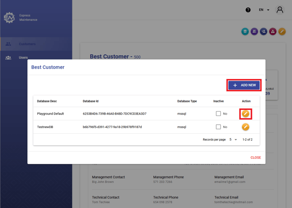Click the help question mark icon
Screen dimensions: 292x208
(248, 10)
